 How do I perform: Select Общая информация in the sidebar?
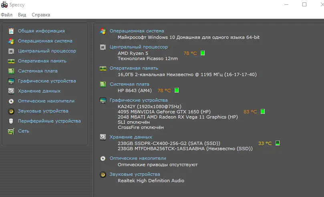pyautogui.click(x=41, y=31)
